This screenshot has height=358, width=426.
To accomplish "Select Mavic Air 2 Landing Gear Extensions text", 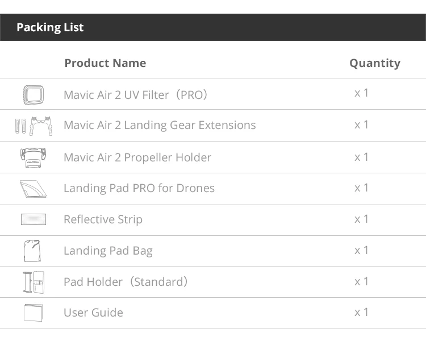I will [x=160, y=125].
